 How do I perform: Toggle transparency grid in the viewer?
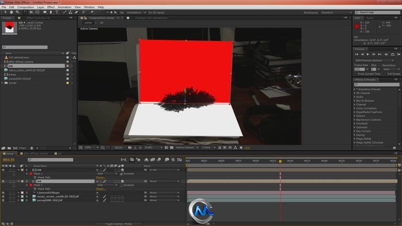point(171,148)
